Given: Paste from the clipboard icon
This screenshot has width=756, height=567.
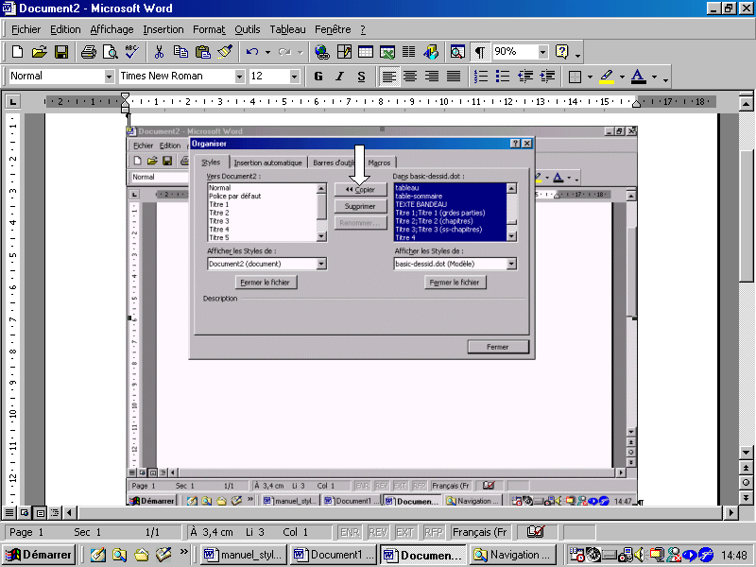Looking at the screenshot, I should (203, 52).
